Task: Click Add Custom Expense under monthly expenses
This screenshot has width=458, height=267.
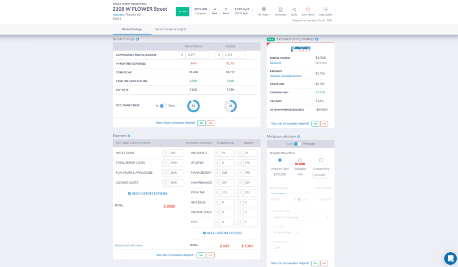Action: [222, 233]
